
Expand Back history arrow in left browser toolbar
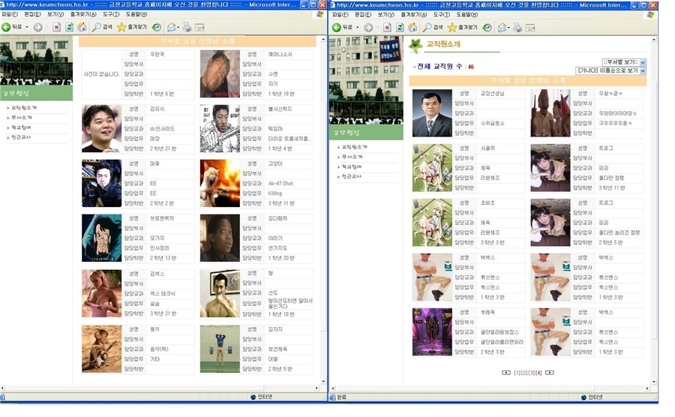(26, 27)
